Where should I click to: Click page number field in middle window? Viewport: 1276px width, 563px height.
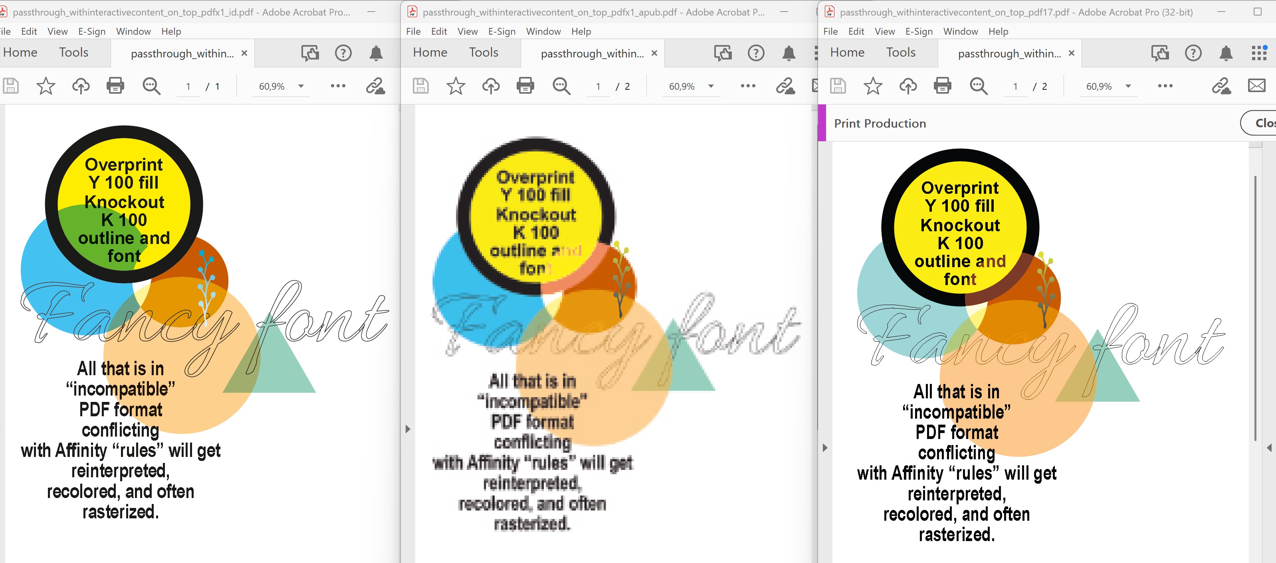(x=598, y=87)
